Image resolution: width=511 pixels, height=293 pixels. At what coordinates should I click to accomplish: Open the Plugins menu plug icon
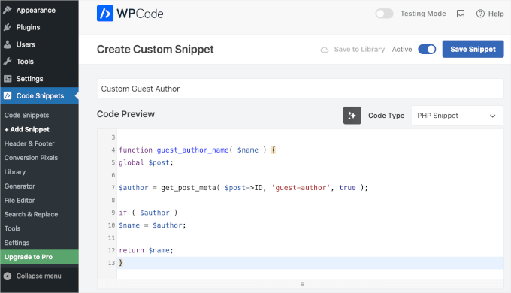pos(8,27)
